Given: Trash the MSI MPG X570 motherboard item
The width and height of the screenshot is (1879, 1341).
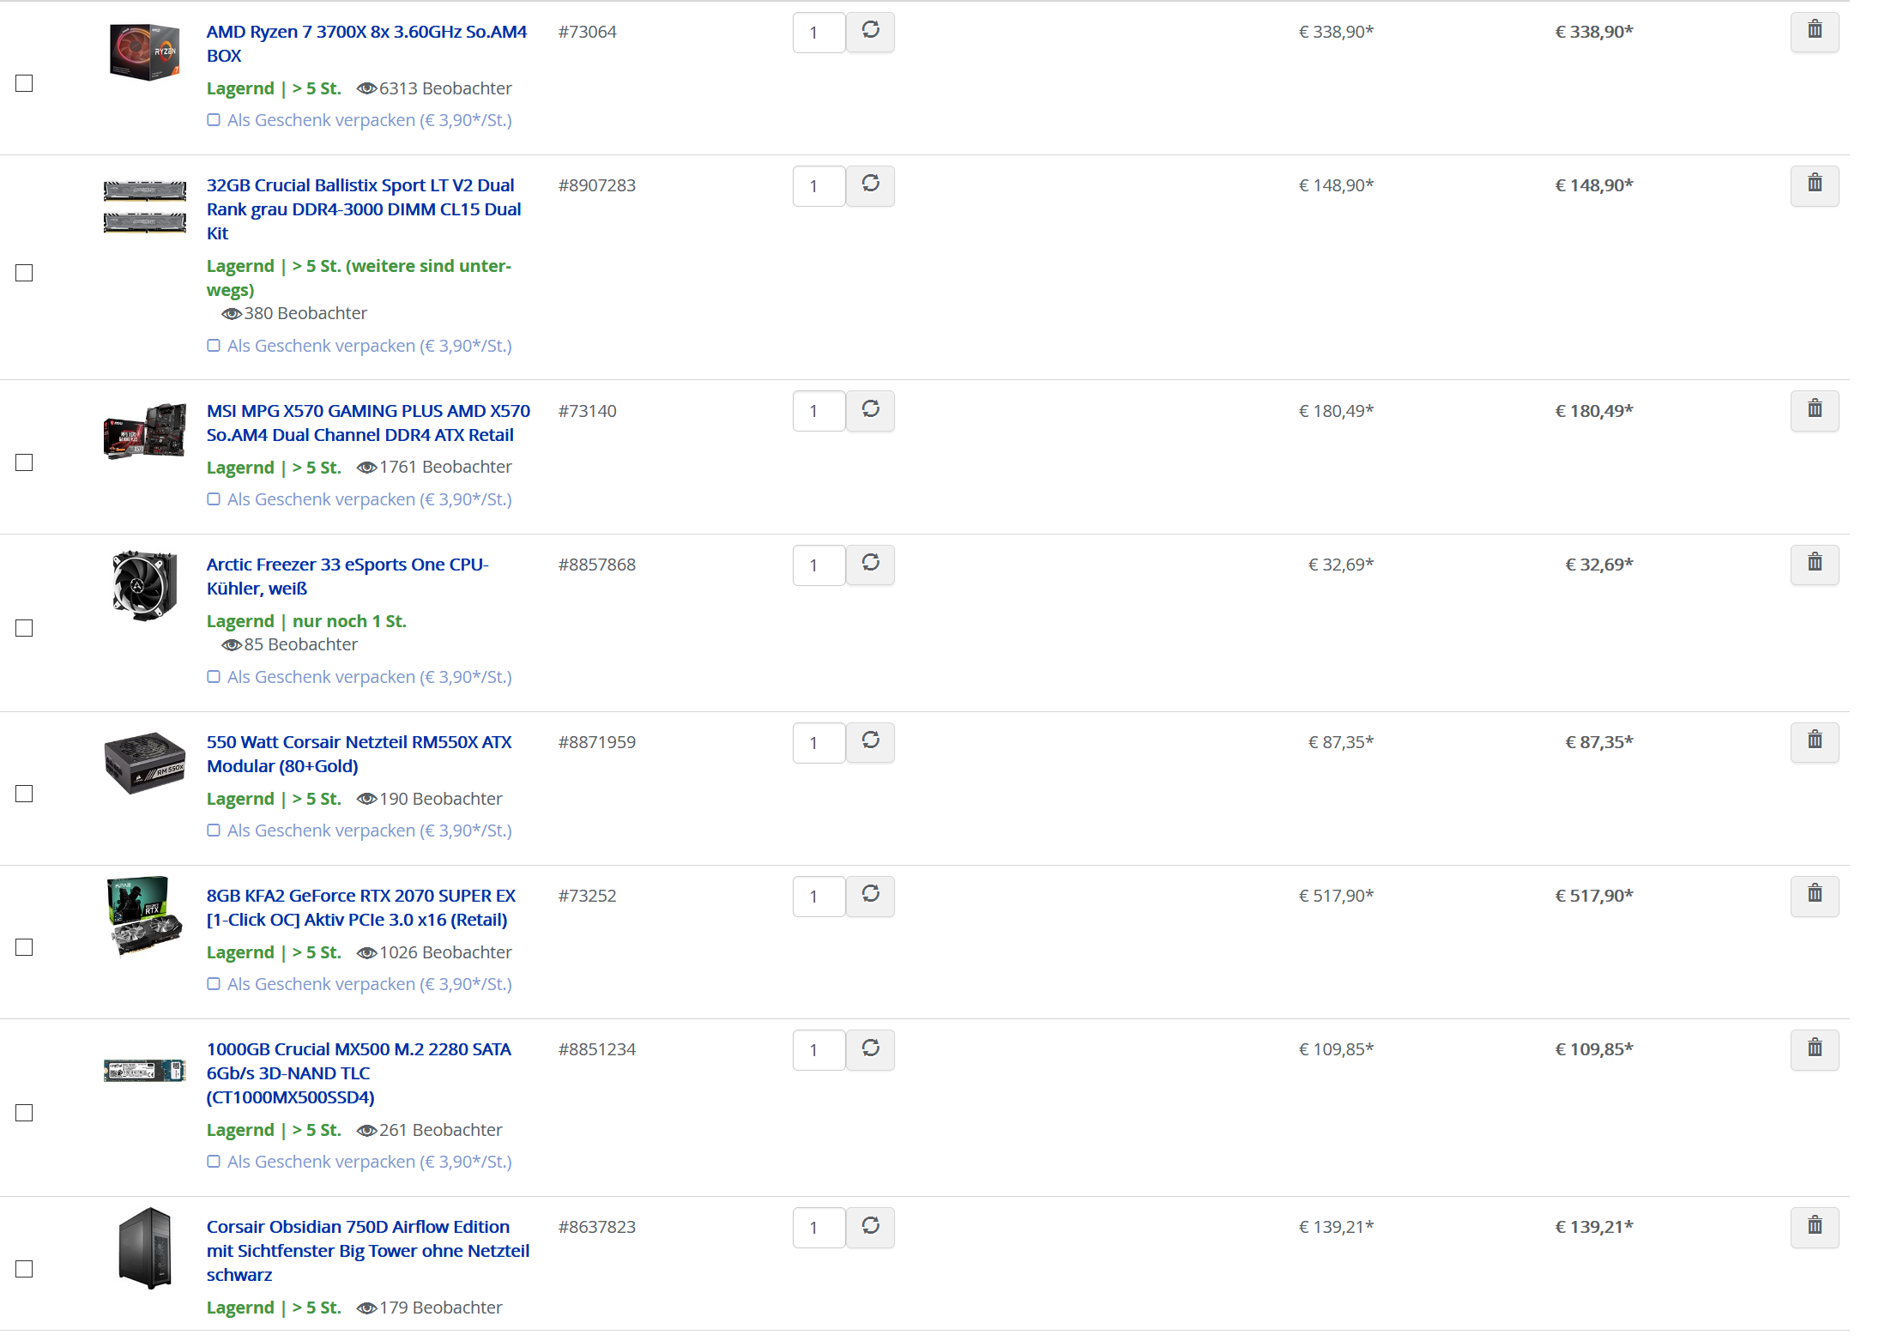Looking at the screenshot, I should click(x=1815, y=411).
